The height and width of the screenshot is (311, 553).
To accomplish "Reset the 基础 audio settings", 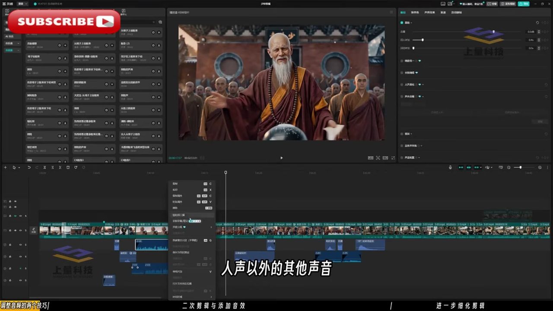I will click(537, 22).
